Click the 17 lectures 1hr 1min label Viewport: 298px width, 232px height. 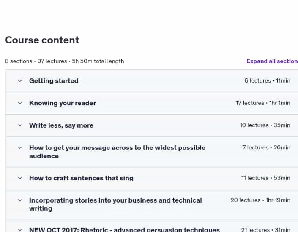263,103
